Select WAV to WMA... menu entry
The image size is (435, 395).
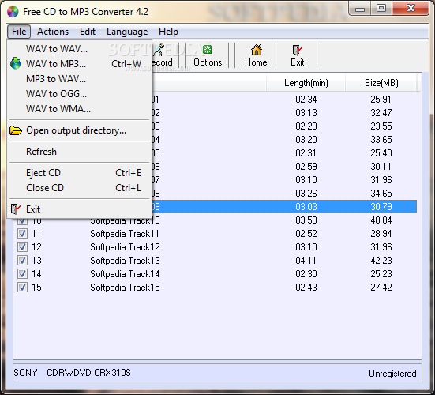tap(80, 109)
